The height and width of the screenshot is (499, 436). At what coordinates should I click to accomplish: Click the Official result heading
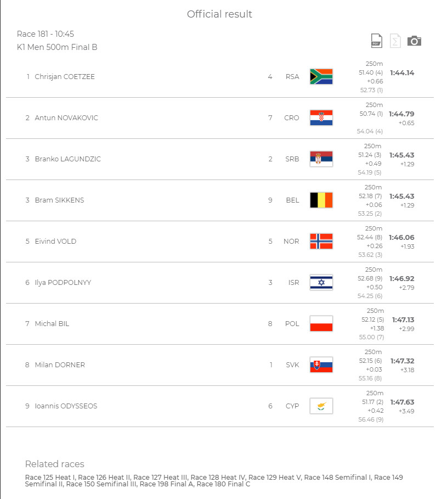tap(219, 14)
